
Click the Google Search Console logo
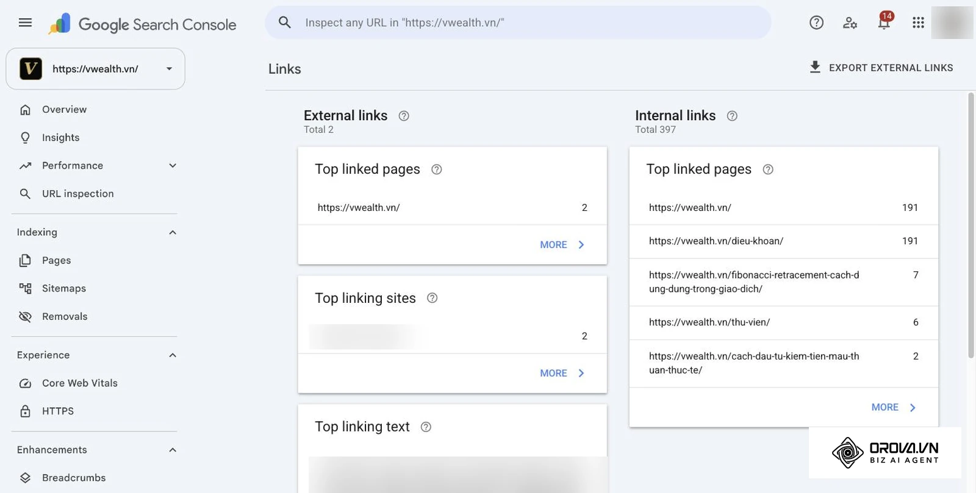[143, 24]
